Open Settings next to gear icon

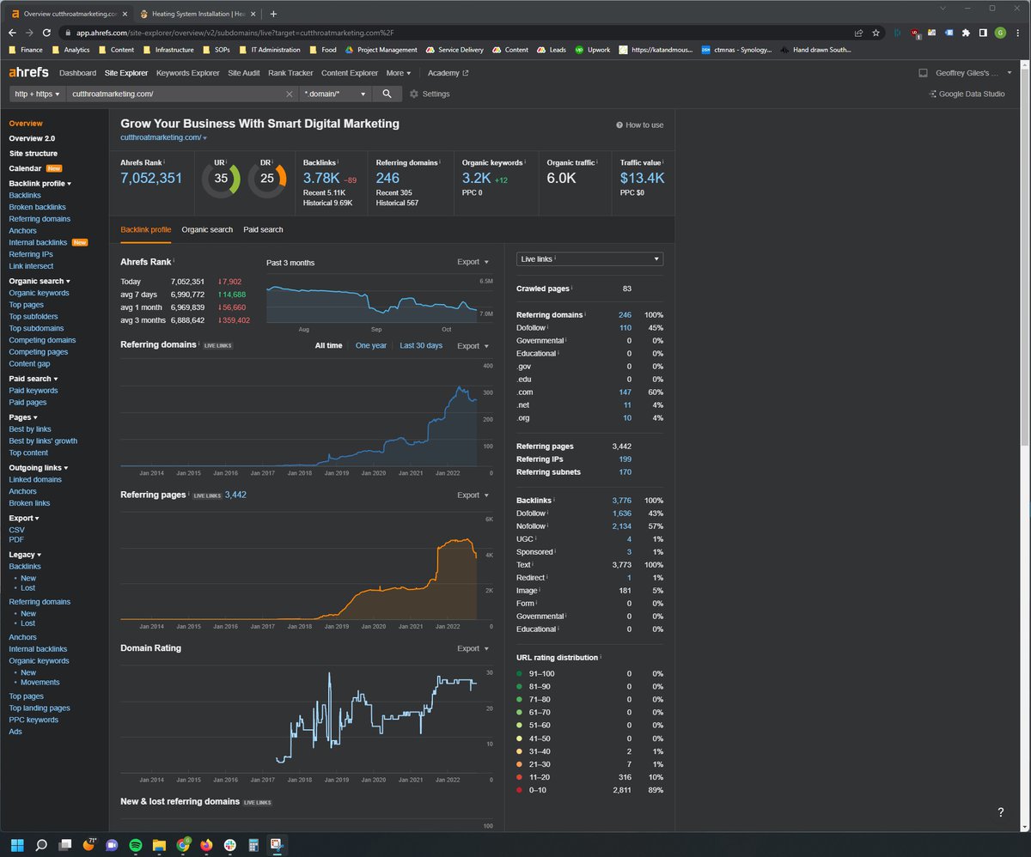tap(430, 94)
